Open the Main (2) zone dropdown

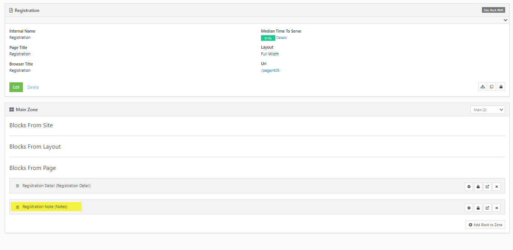(x=488, y=110)
